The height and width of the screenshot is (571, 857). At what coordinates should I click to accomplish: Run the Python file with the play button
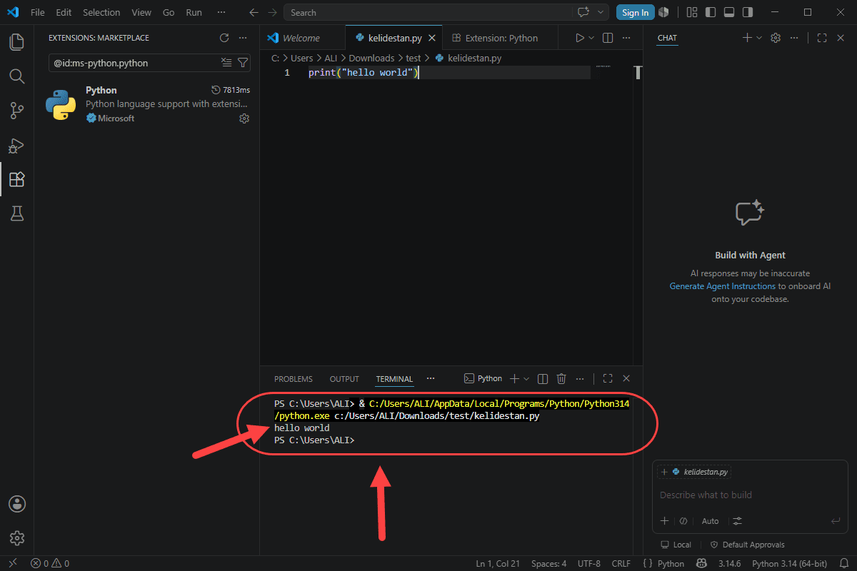[x=580, y=38]
